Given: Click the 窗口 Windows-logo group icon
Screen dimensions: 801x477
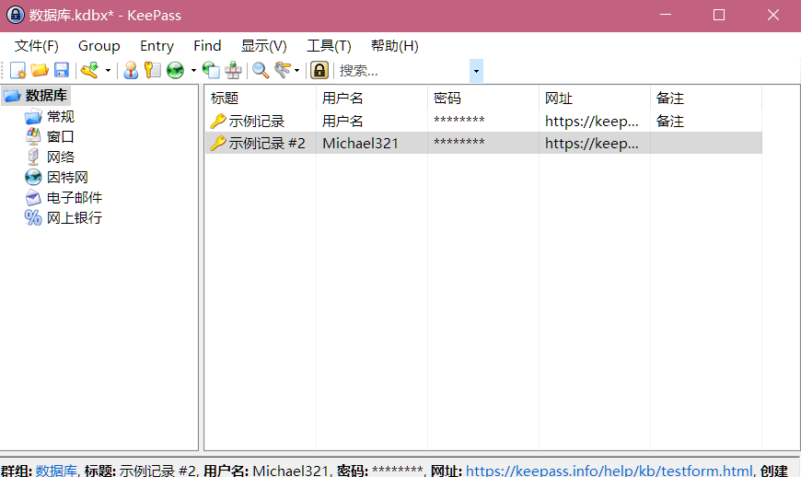Looking at the screenshot, I should (33, 136).
